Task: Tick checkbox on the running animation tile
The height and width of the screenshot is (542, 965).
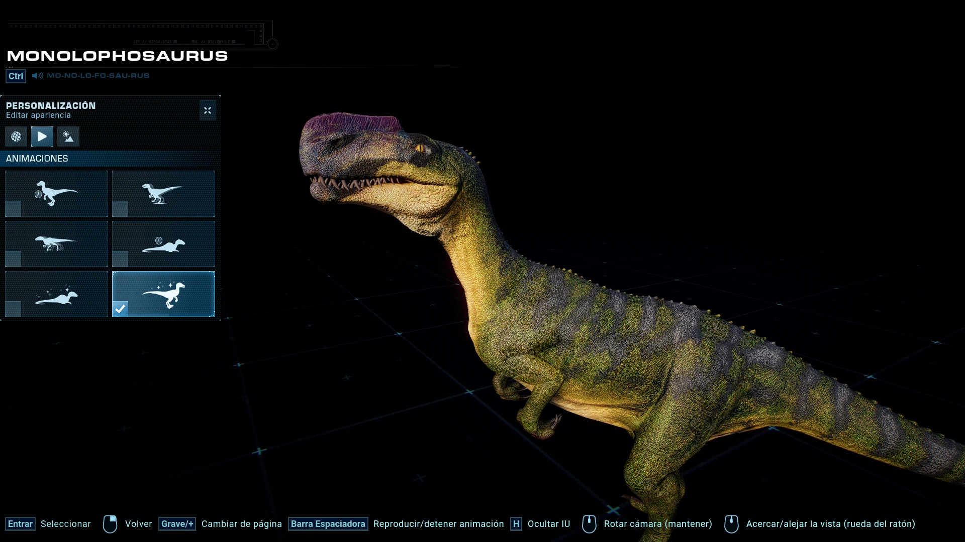Action: tap(13, 259)
